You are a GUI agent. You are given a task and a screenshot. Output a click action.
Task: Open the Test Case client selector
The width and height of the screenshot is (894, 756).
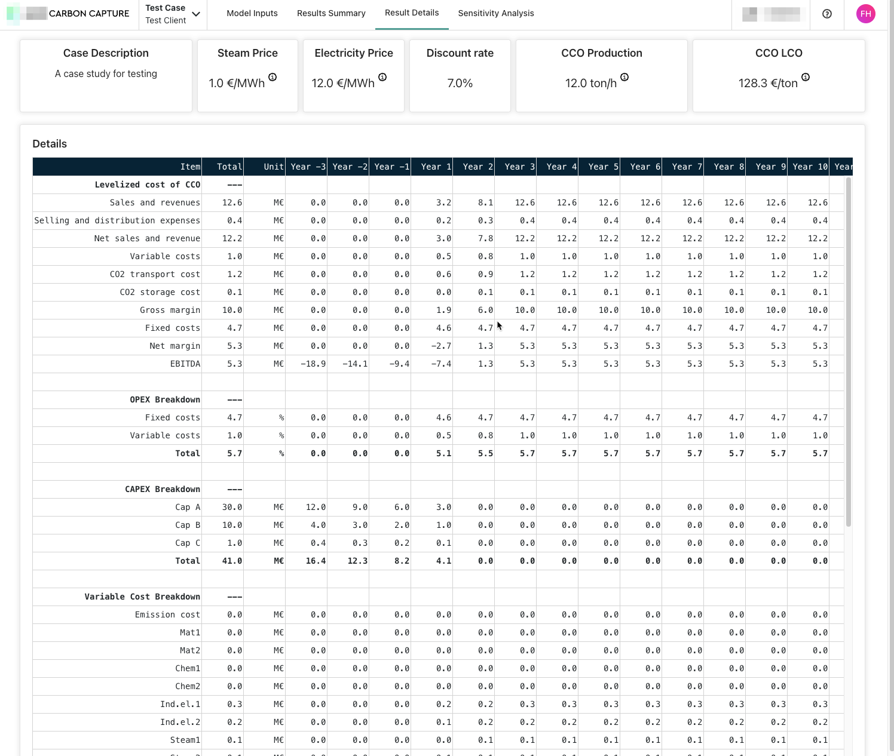[166, 14]
